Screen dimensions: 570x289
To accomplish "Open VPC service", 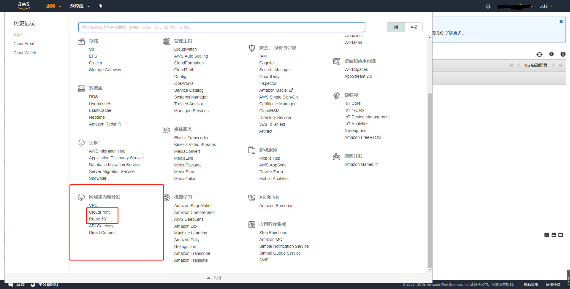I will [93, 205].
